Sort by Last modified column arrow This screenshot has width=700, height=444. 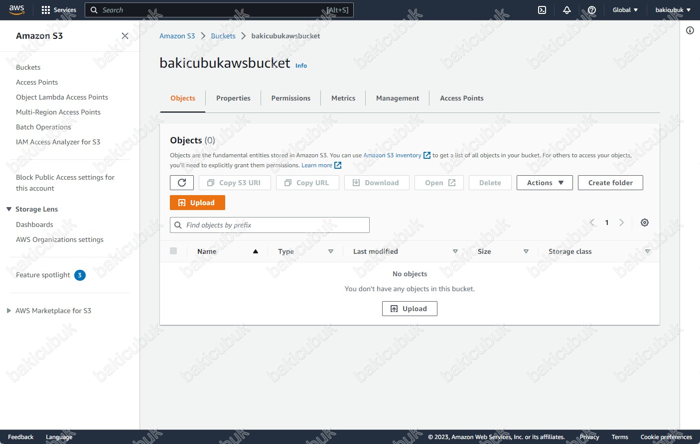coord(455,251)
